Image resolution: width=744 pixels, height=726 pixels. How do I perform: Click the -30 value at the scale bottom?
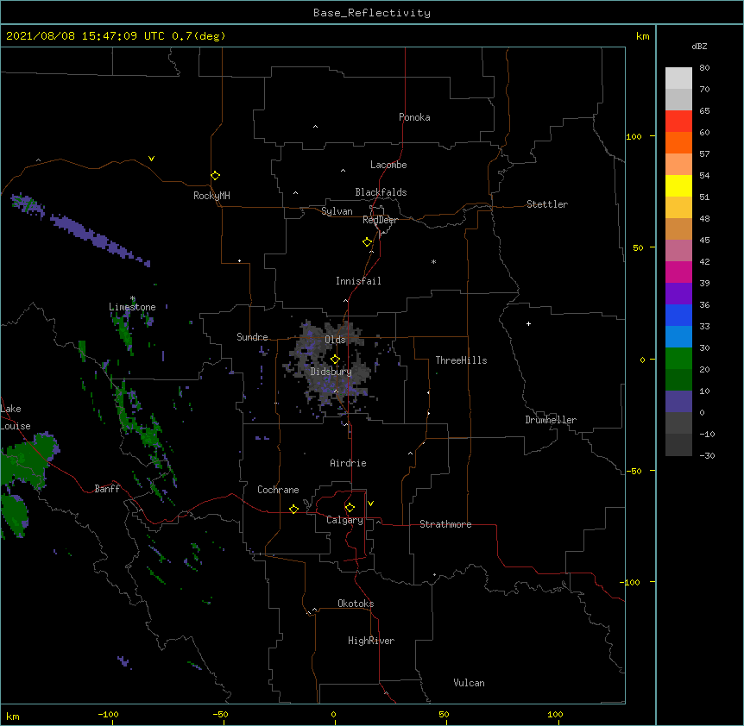click(707, 455)
